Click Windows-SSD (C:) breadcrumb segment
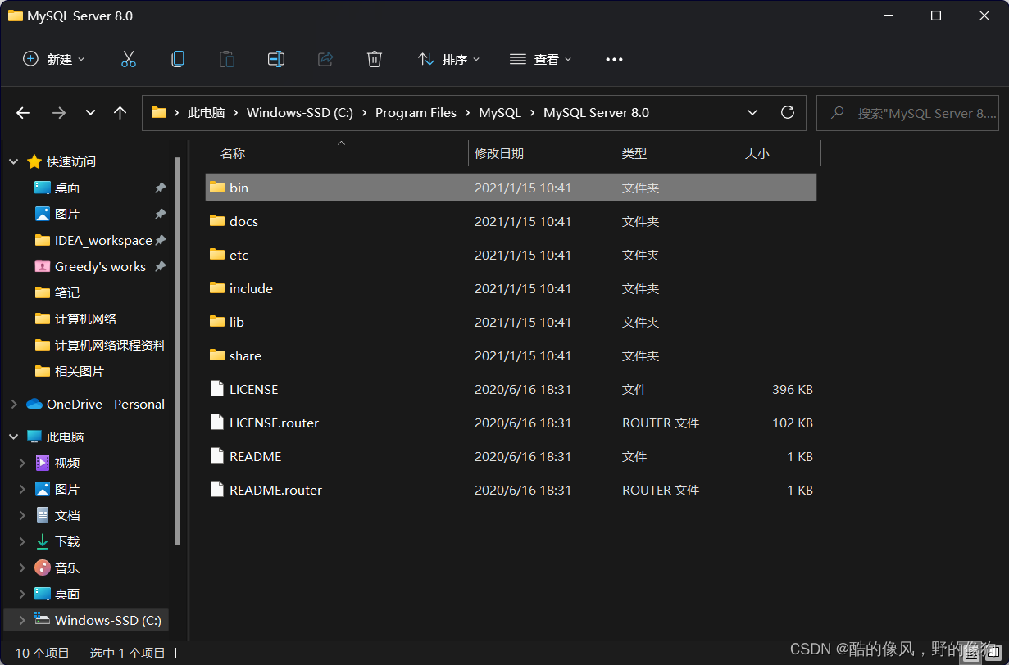This screenshot has width=1009, height=665. 300,113
